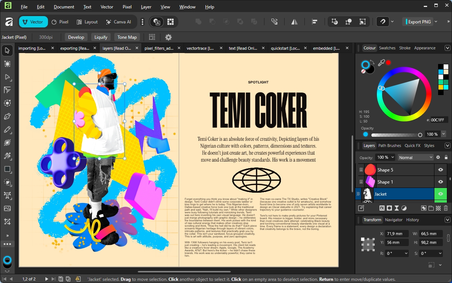Open the rotation R value dropdown
This screenshot has width=452, height=283.
click(x=406, y=253)
